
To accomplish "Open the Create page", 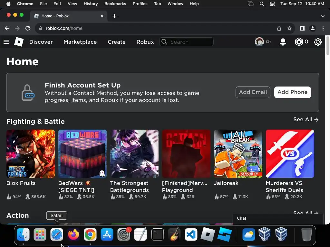I will pyautogui.click(x=117, y=42).
